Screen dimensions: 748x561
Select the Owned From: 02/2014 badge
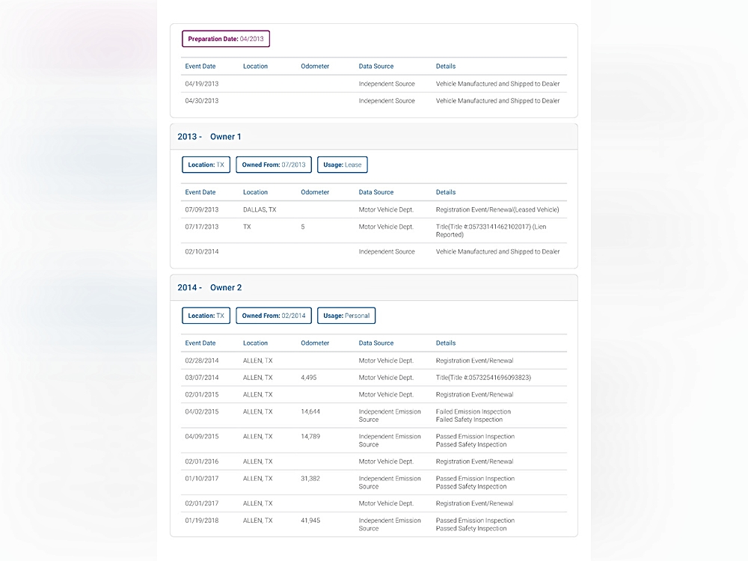(x=273, y=316)
